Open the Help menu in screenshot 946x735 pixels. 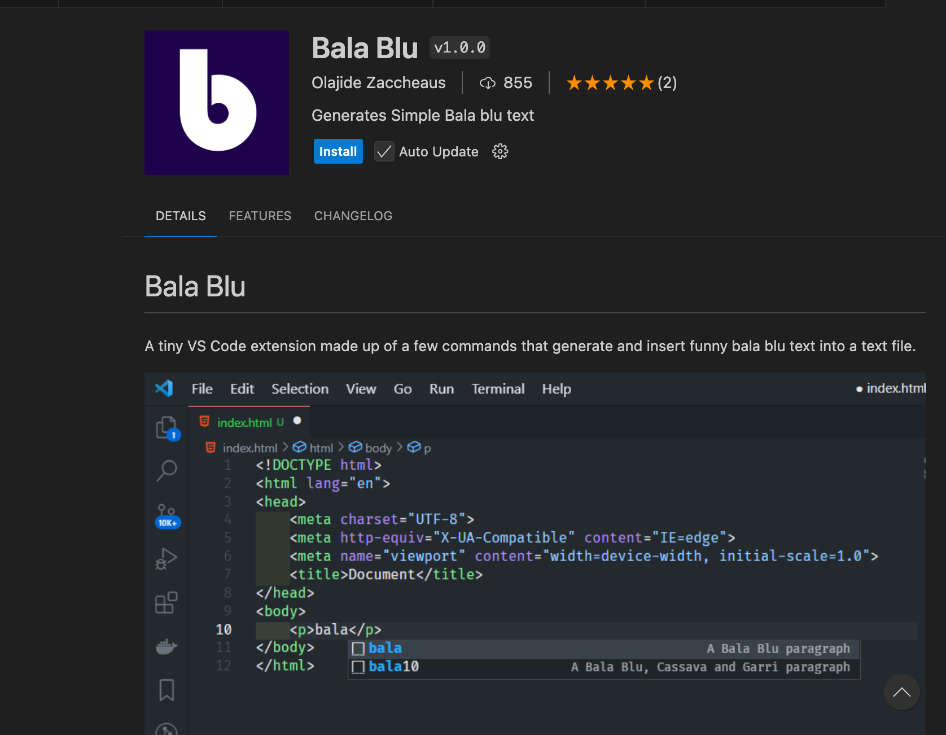tap(557, 389)
